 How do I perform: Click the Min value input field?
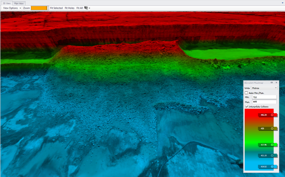coord(264,97)
